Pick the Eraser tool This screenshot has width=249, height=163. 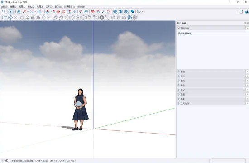pos(19,12)
